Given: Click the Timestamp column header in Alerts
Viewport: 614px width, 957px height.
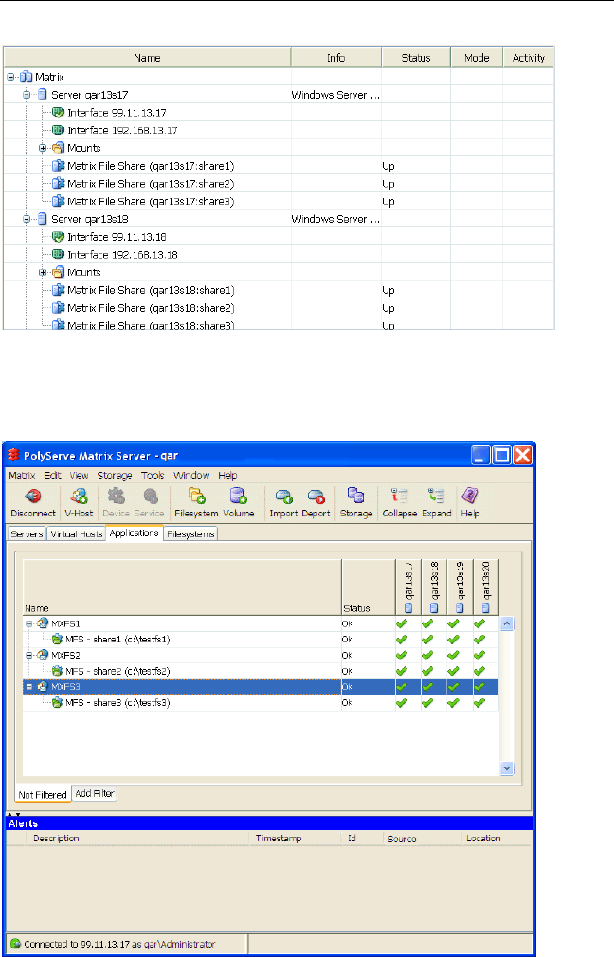Looking at the screenshot, I should click(279, 839).
